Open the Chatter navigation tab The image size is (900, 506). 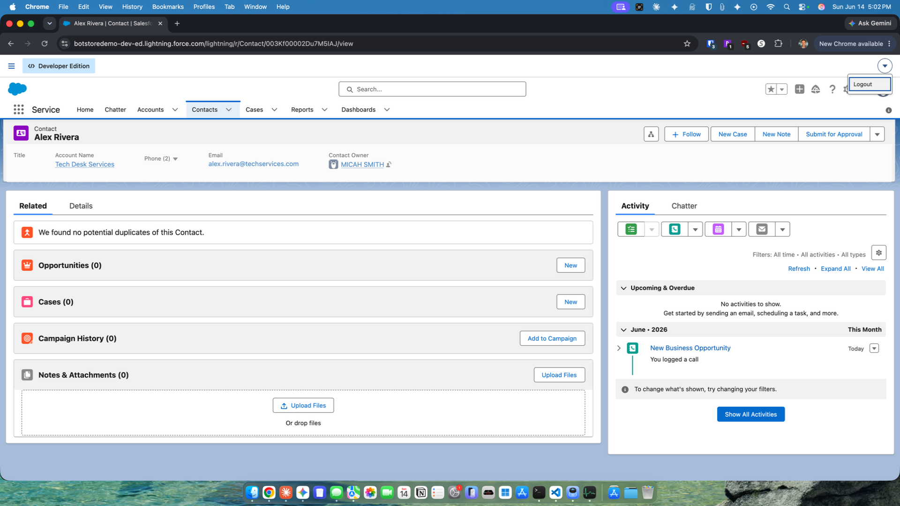[115, 110]
